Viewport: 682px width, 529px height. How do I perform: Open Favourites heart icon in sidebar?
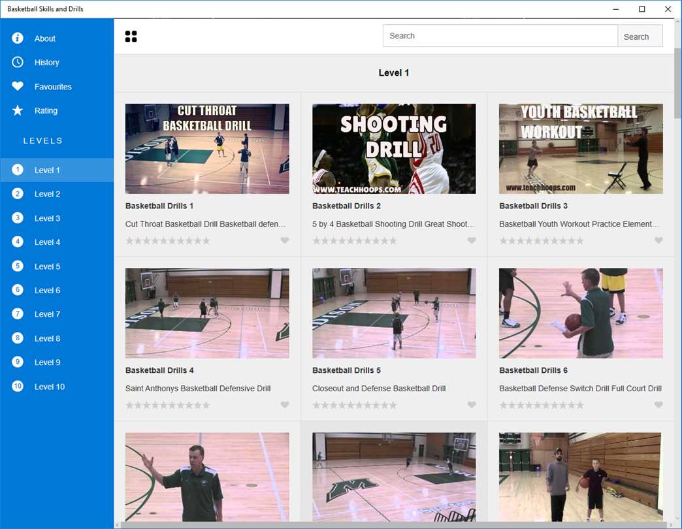pos(18,86)
